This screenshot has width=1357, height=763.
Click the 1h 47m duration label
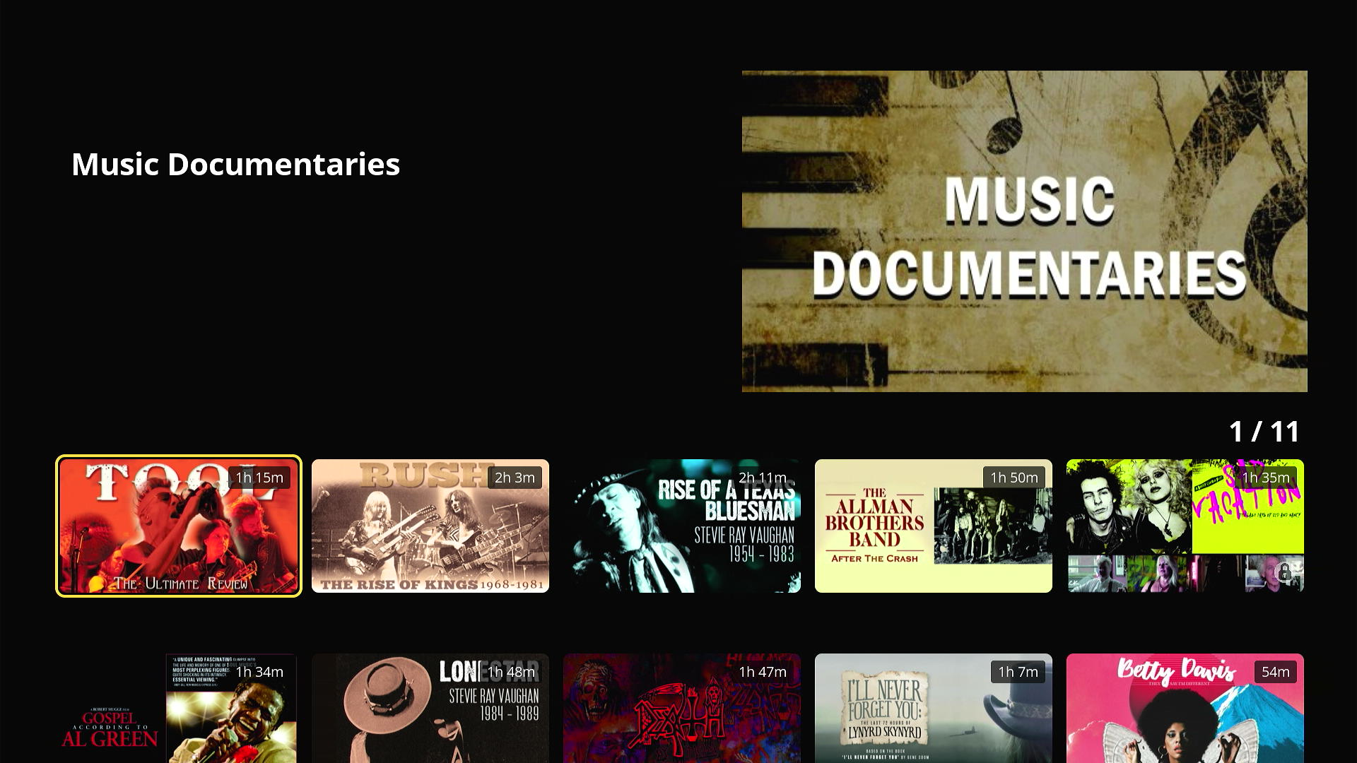[x=763, y=672]
